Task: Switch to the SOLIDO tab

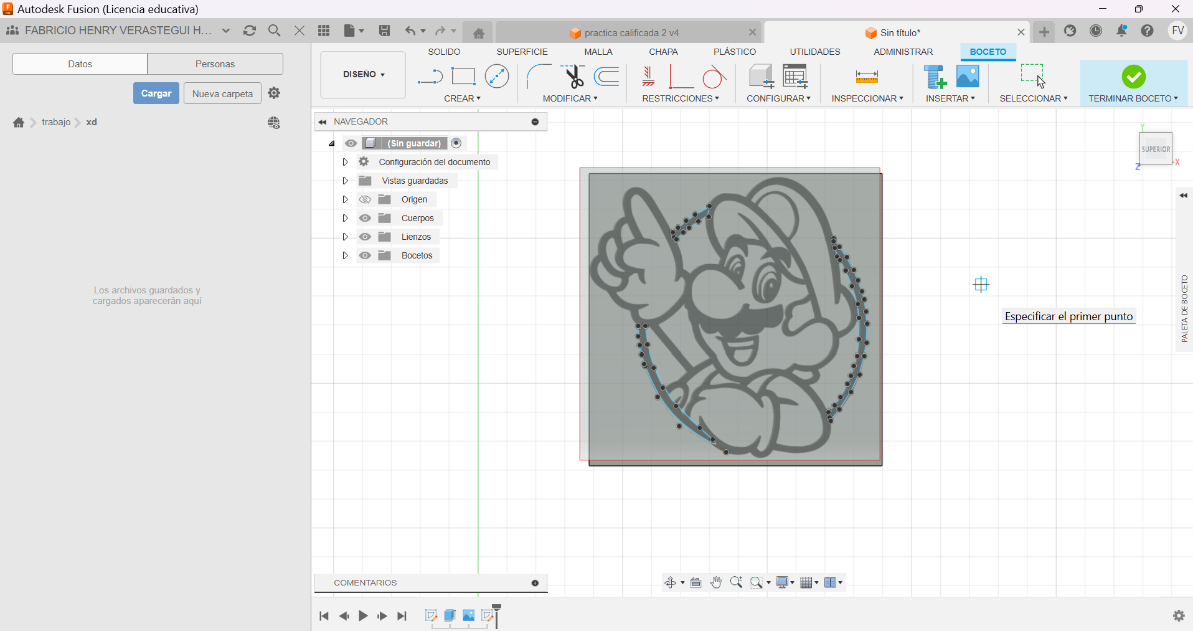Action: pyautogui.click(x=444, y=52)
